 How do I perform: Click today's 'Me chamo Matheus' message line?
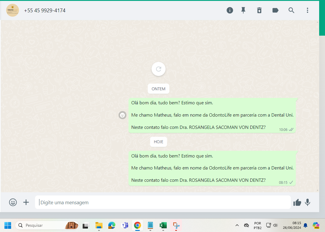[212, 168]
